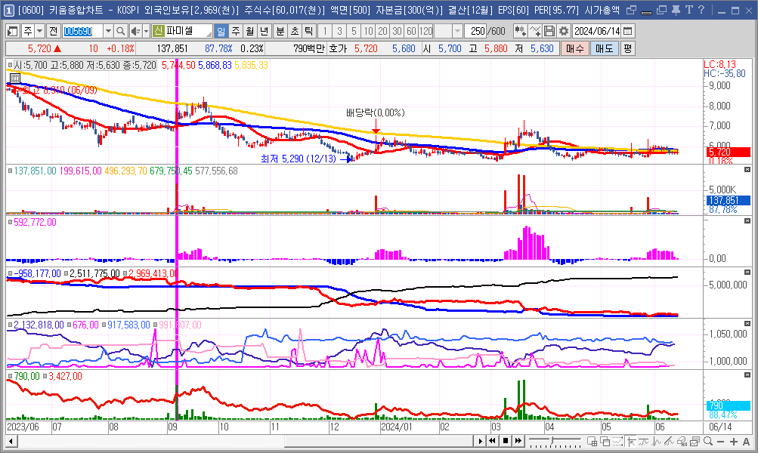Close the volume indicator pane

coord(747,170)
